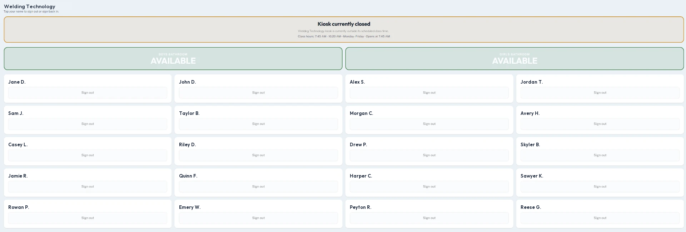The image size is (686, 232).
Task: Click the Boys Bathroom Available banner
Action: point(173,59)
